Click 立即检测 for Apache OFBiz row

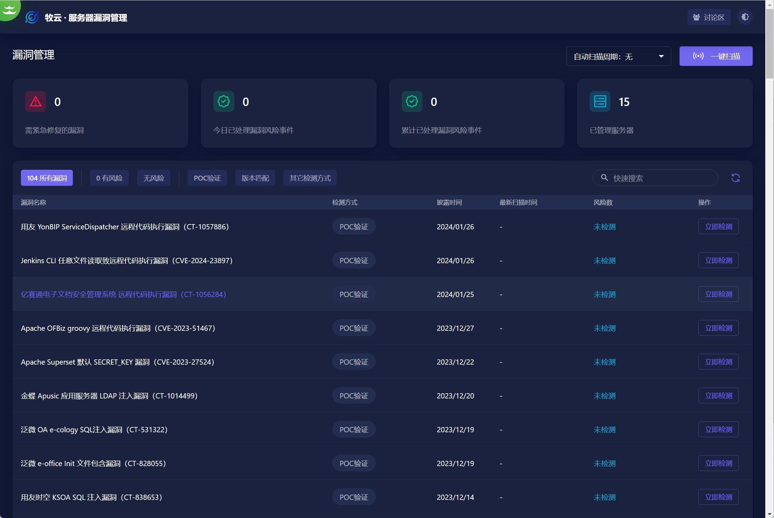click(x=719, y=328)
